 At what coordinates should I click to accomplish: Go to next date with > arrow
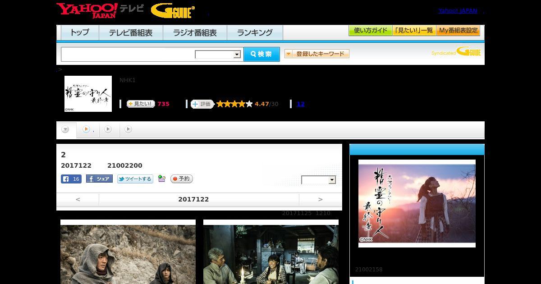(320, 199)
